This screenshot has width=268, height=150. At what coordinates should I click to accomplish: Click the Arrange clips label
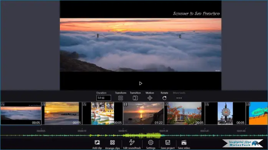(112, 148)
